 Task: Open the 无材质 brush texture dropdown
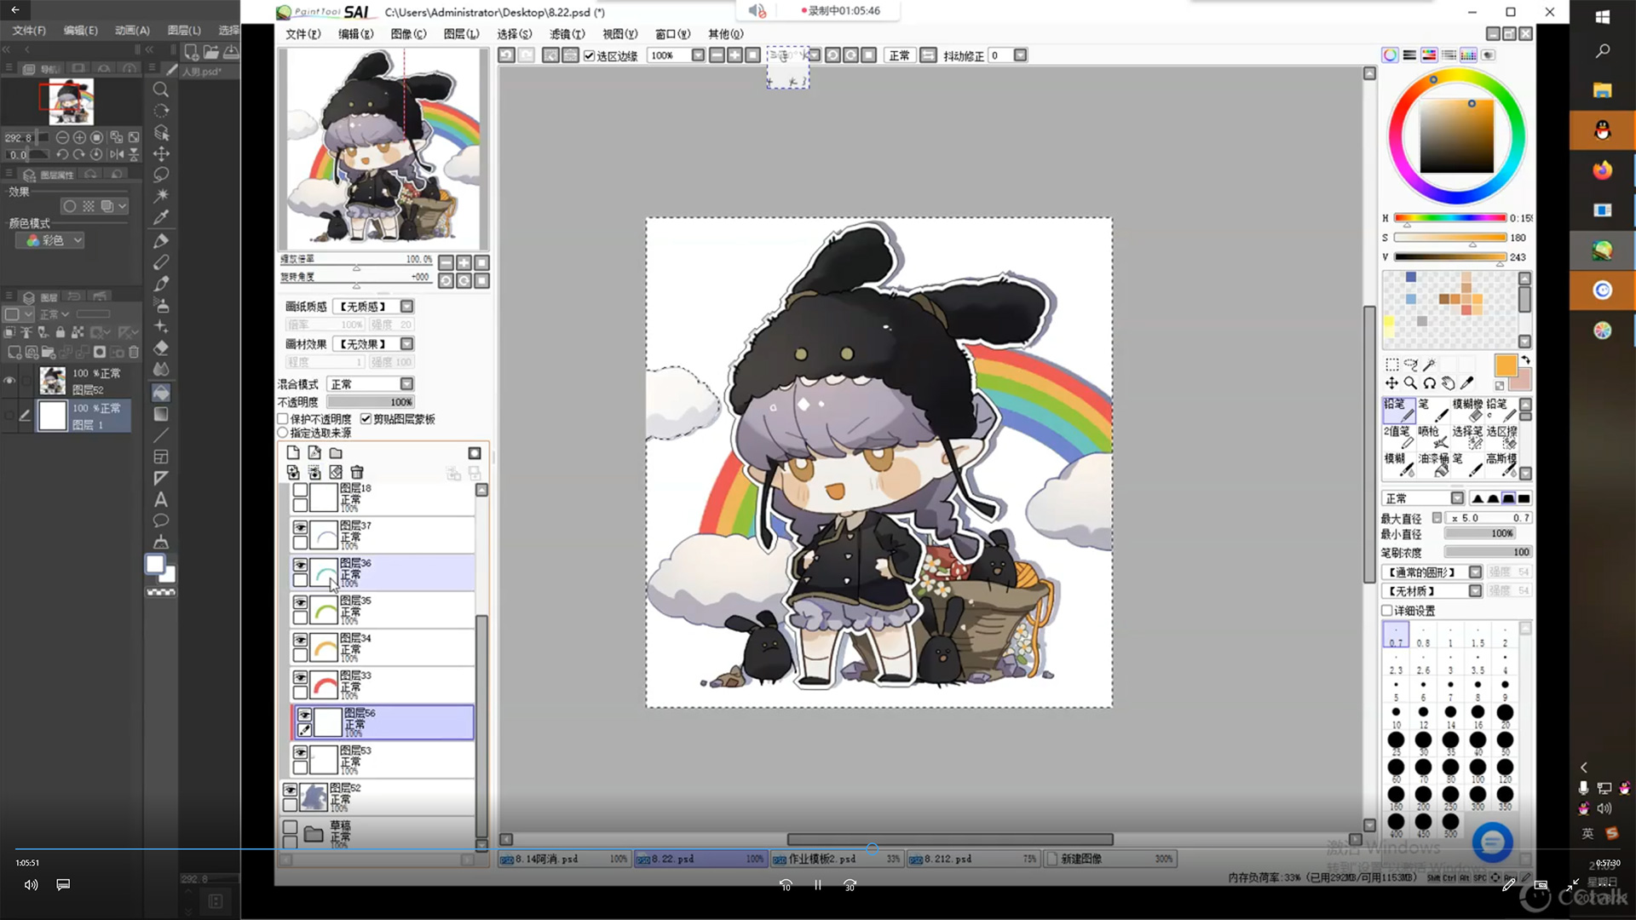(1475, 591)
